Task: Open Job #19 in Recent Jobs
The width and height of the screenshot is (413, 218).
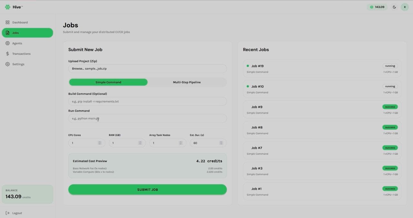Action: point(322,68)
